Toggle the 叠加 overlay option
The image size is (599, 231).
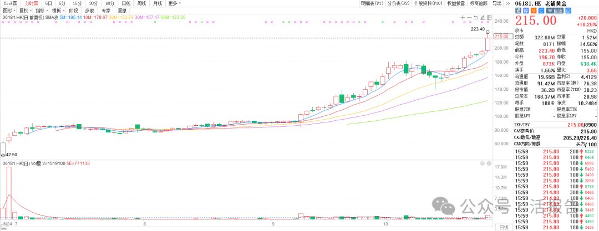pos(90,10)
